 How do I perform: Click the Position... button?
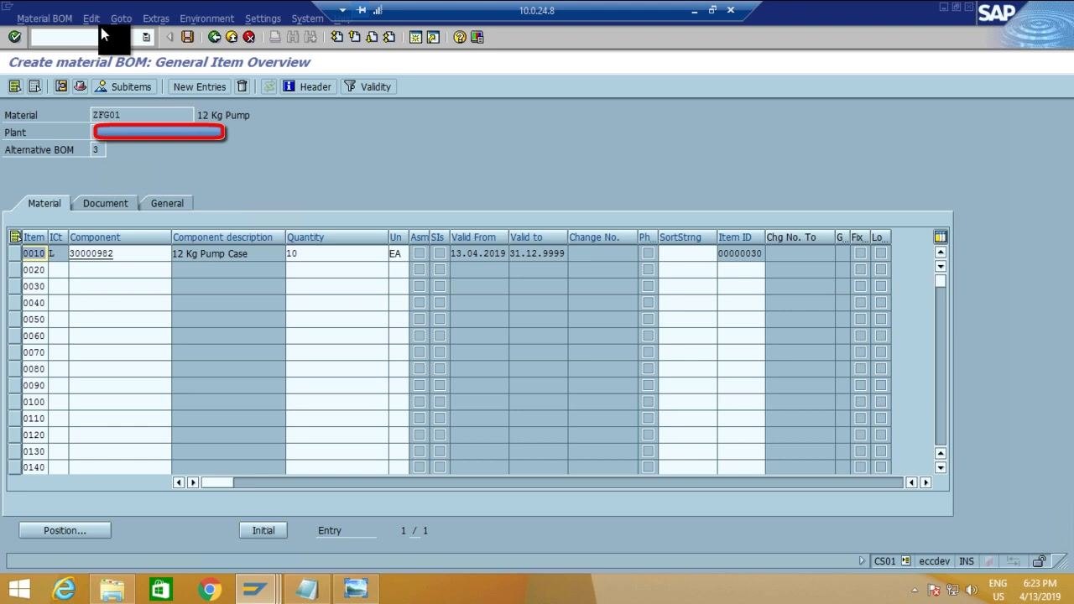click(x=65, y=530)
